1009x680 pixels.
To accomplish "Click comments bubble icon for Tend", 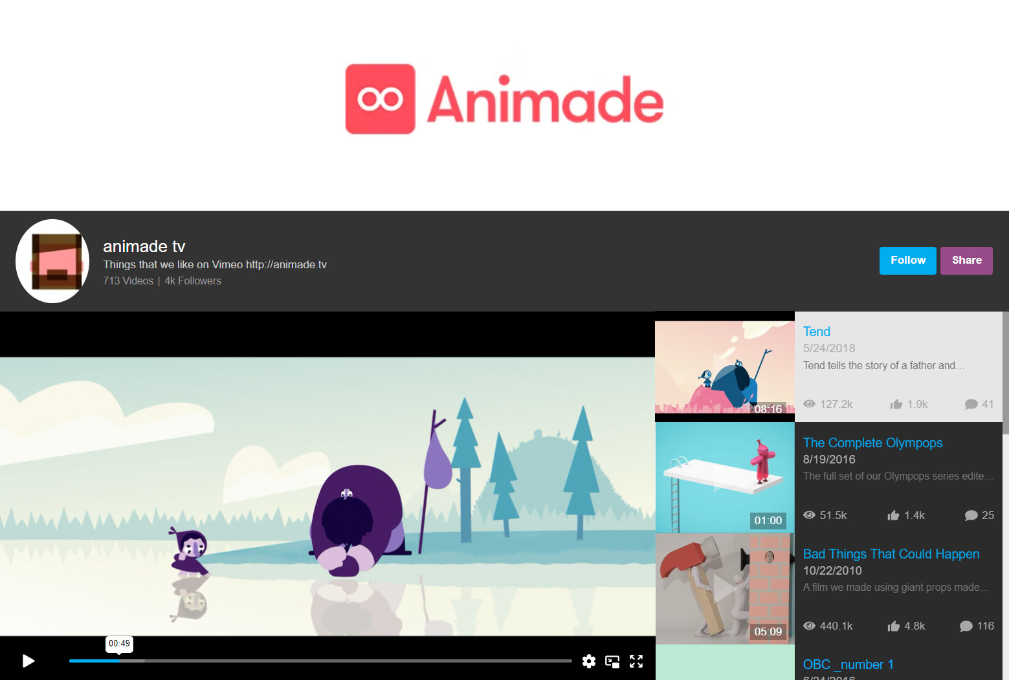I will [971, 405].
